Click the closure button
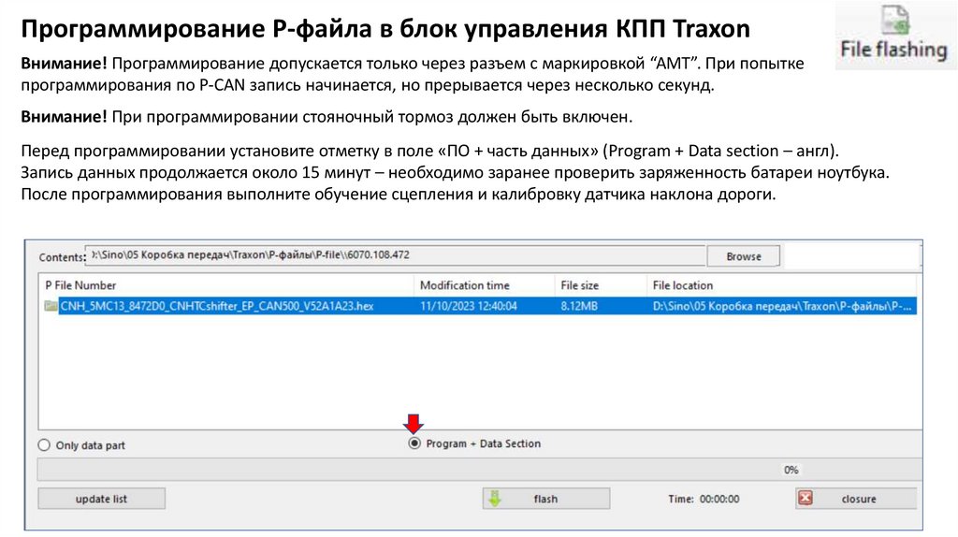 pyautogui.click(x=856, y=499)
